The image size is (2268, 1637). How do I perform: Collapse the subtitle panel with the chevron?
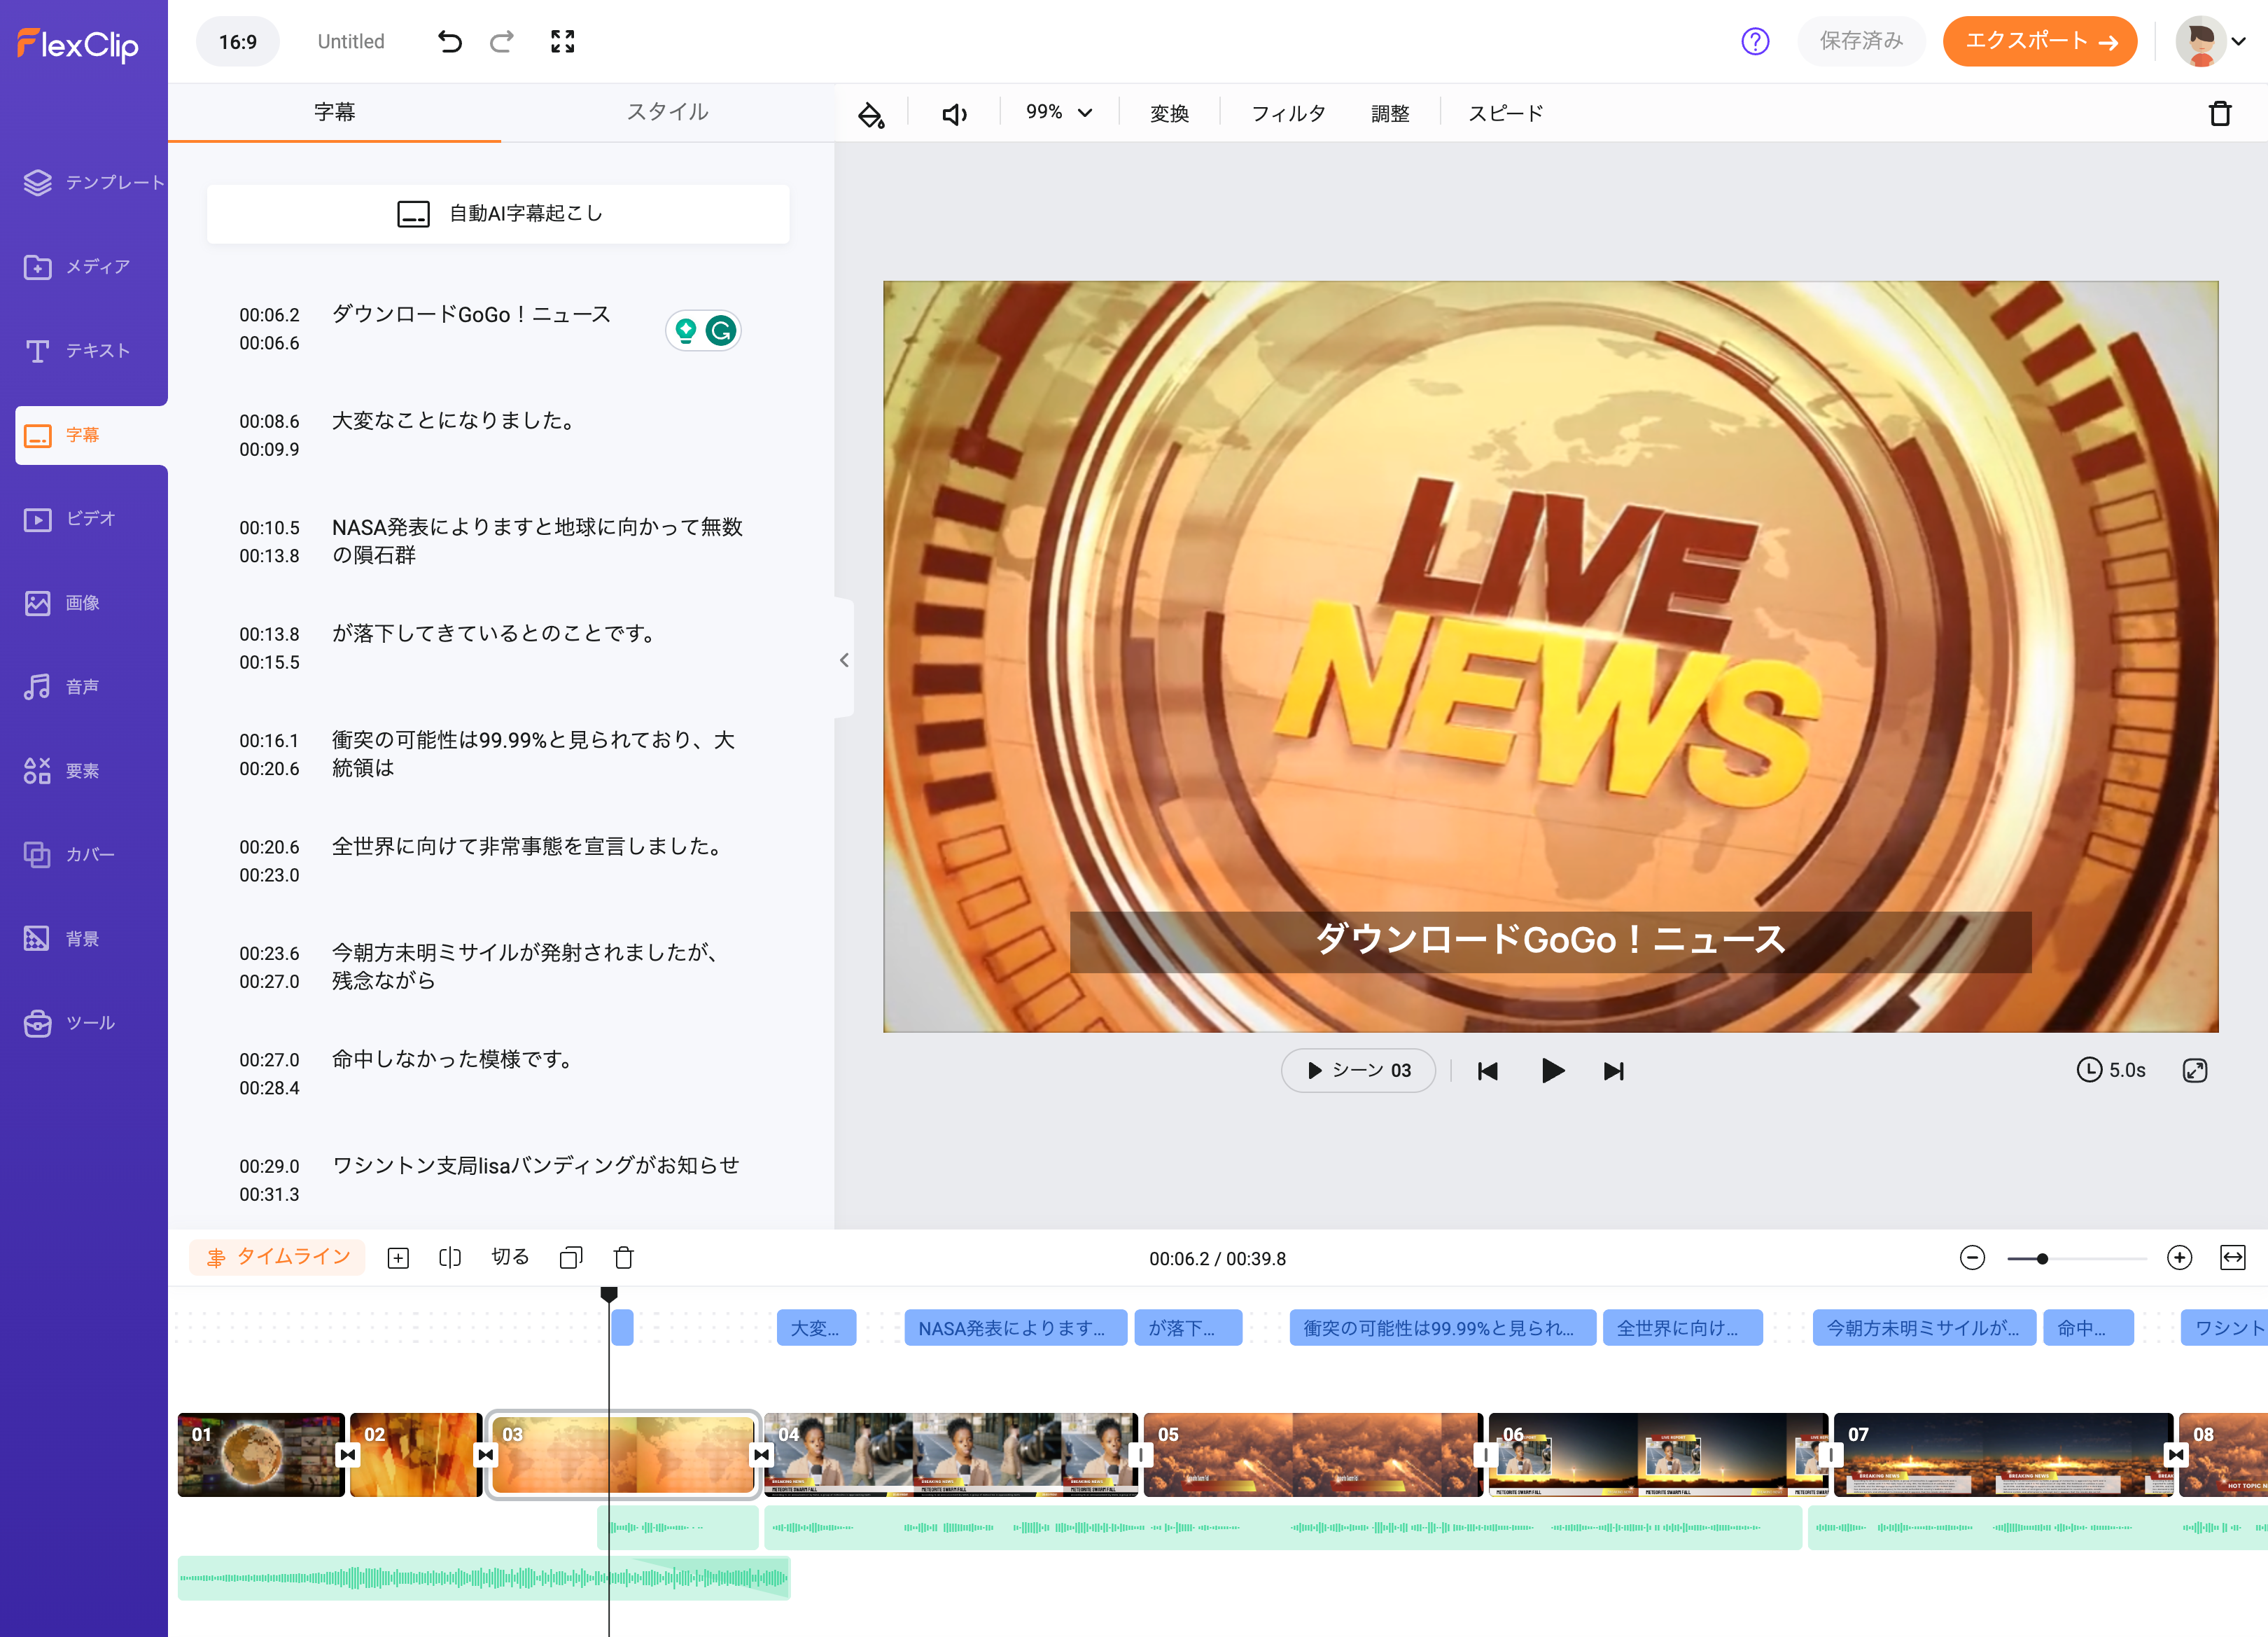[844, 660]
